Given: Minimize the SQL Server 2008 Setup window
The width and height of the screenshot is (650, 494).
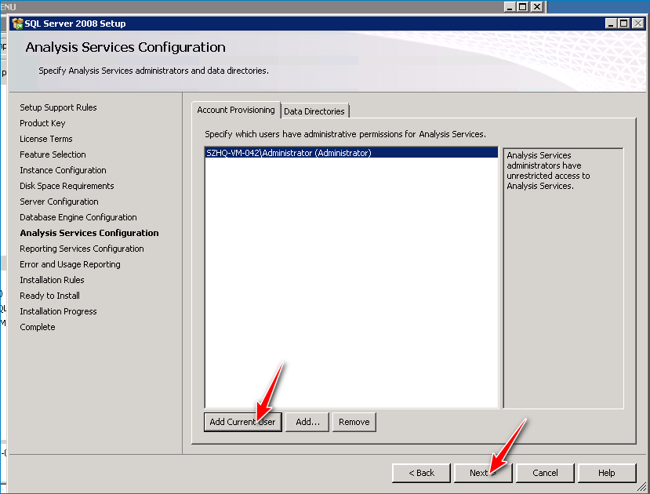Looking at the screenshot, I should click(610, 24).
